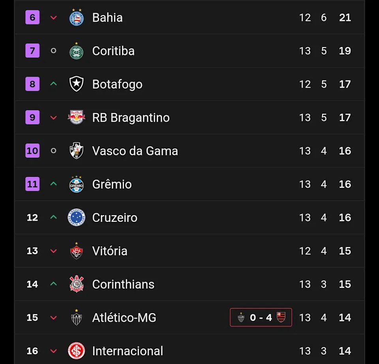Click the Coritiba club crest
This screenshot has width=379, height=364.
point(77,51)
